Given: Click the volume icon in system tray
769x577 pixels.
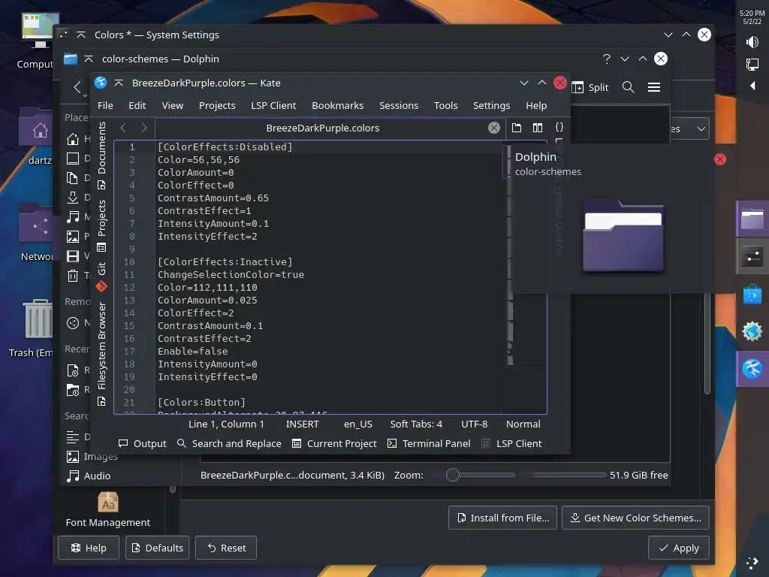Looking at the screenshot, I should coord(752,42).
